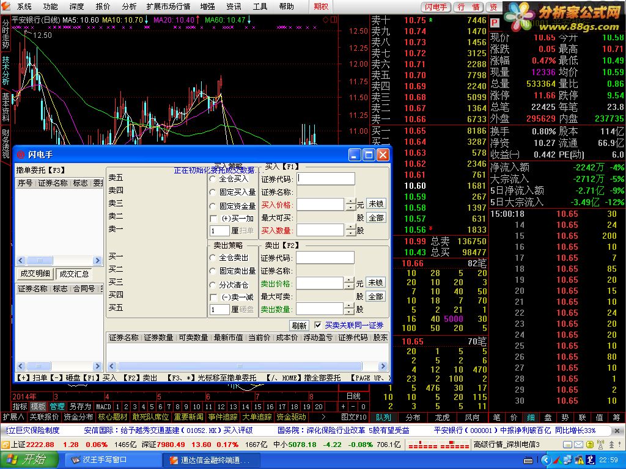626x469 pixels.
Task: Click the holdings table horizontal scrollbar thumb
Action: [x=240, y=366]
